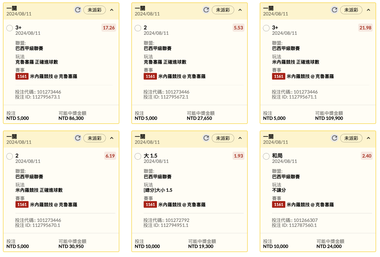The image size is (380, 257).
Task: Refresh the bet card with odds 17.26
Action: (x=77, y=10)
